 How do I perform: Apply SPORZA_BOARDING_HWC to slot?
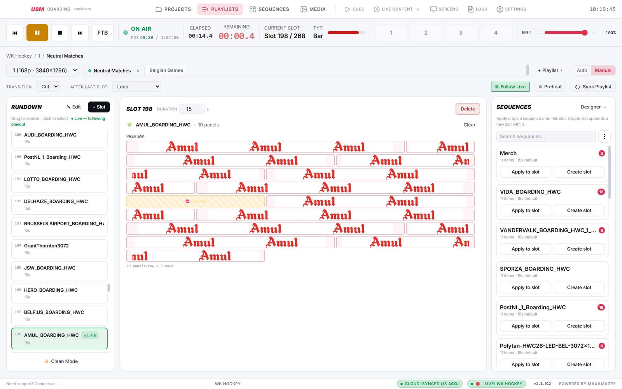pyautogui.click(x=526, y=287)
